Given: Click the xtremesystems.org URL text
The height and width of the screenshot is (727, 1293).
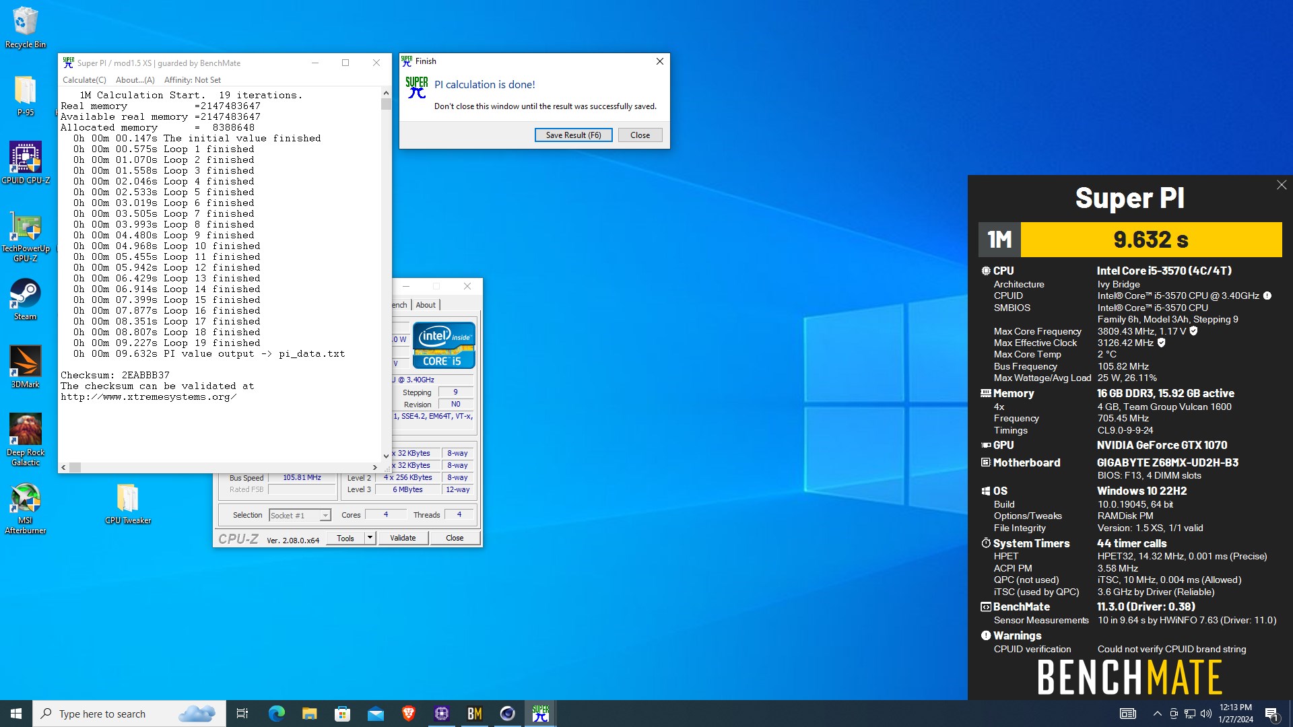Looking at the screenshot, I should pyautogui.click(x=148, y=396).
